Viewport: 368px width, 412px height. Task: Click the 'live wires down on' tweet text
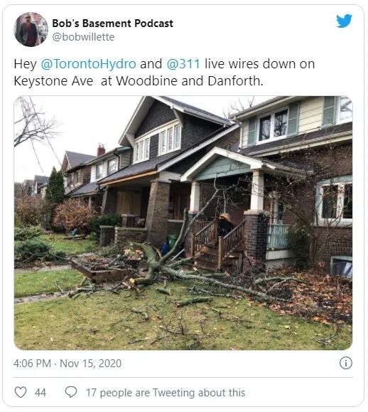[x=260, y=64]
